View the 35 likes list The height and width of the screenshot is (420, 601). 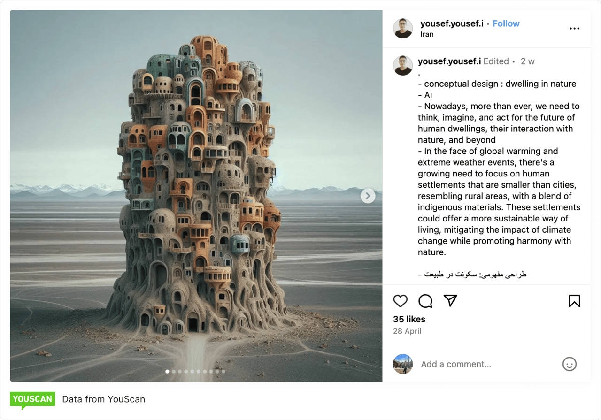click(x=409, y=319)
